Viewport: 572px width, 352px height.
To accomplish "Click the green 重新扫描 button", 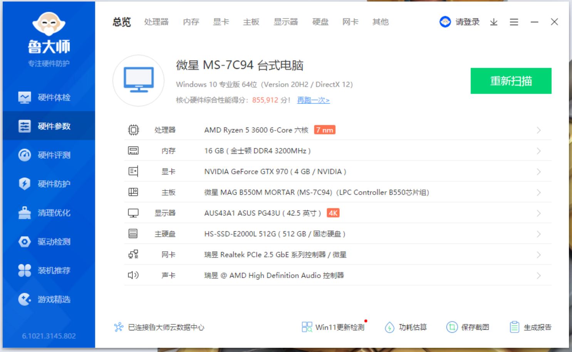I will click(x=511, y=81).
